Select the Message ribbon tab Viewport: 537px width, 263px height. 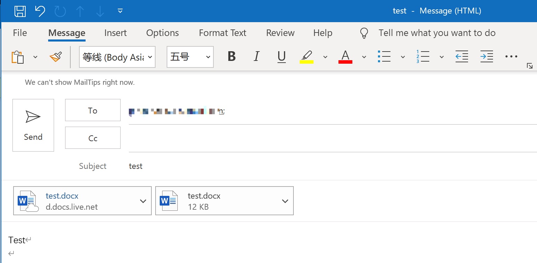[x=67, y=33]
